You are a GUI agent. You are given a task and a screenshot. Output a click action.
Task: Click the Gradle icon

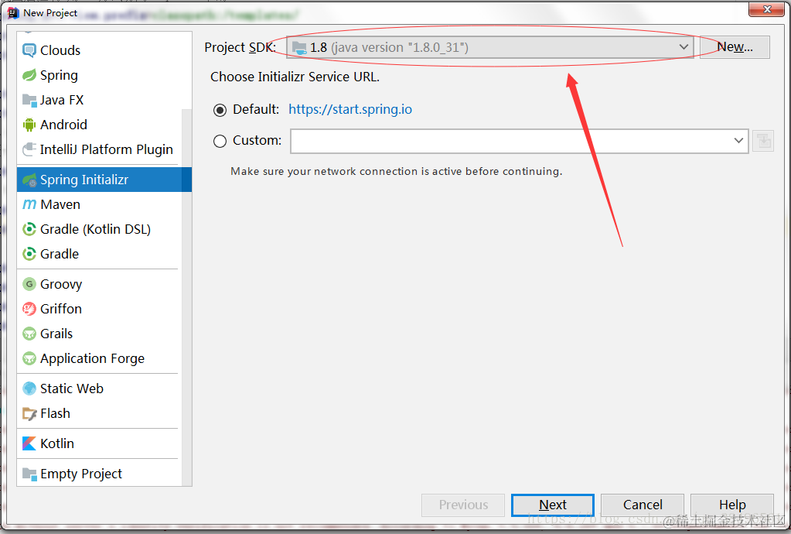(29, 254)
